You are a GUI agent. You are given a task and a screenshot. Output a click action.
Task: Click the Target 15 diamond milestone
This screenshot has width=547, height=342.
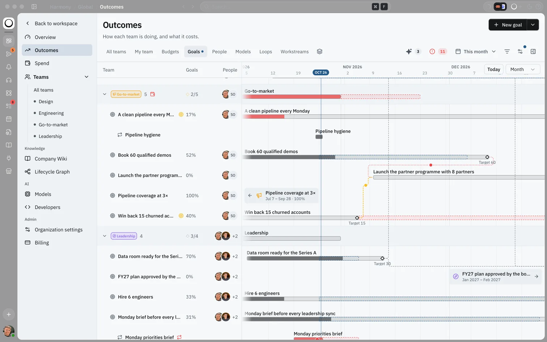[357, 218]
